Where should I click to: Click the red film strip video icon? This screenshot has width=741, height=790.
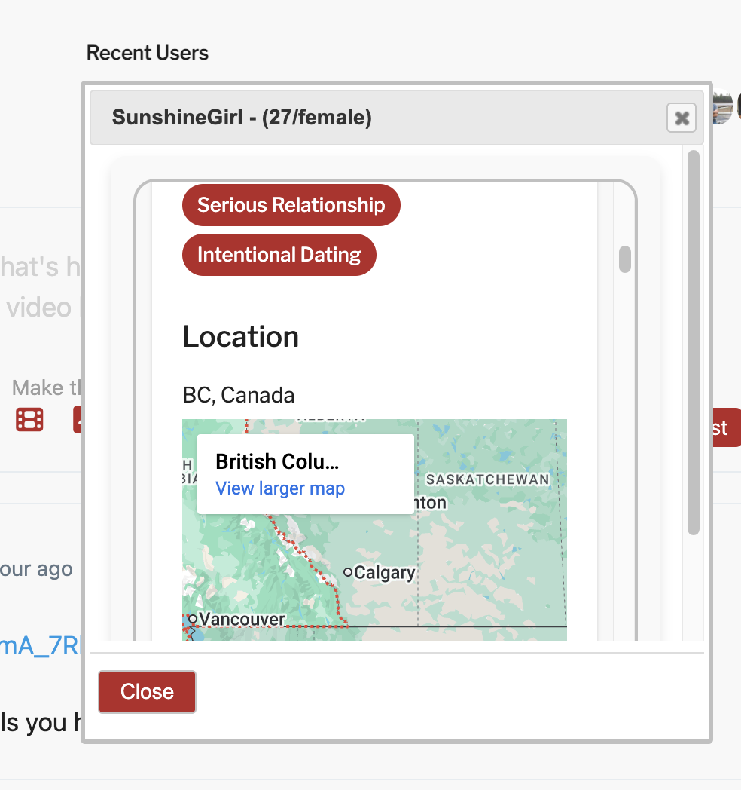click(29, 420)
